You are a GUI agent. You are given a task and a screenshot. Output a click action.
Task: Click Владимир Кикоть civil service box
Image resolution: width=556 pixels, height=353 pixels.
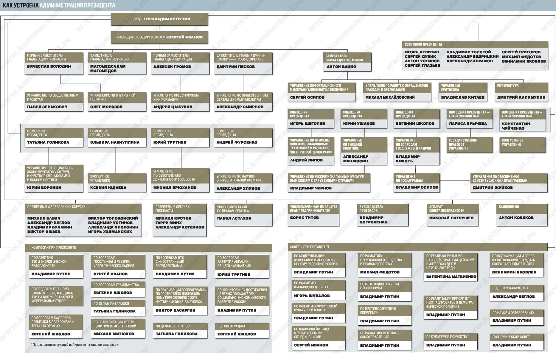pos(417,151)
